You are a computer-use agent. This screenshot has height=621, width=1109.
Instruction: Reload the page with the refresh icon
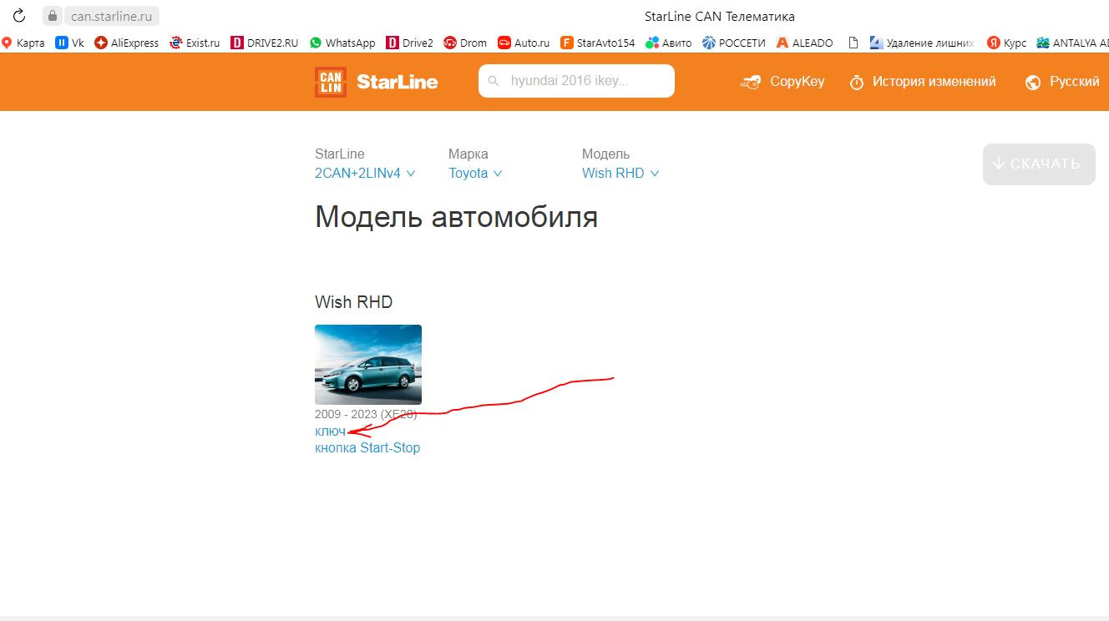19,16
